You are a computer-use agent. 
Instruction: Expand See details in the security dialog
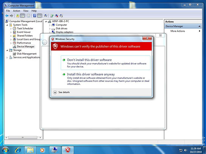coord(61,92)
